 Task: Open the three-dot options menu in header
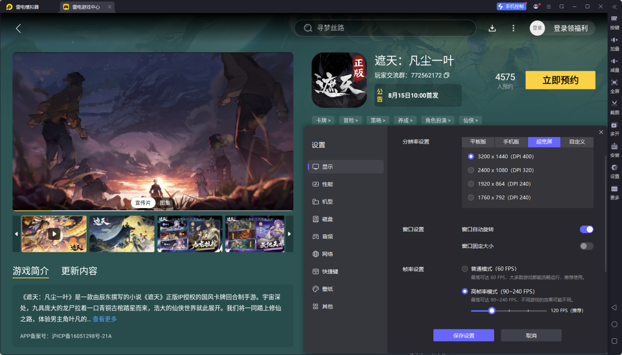[x=513, y=28]
